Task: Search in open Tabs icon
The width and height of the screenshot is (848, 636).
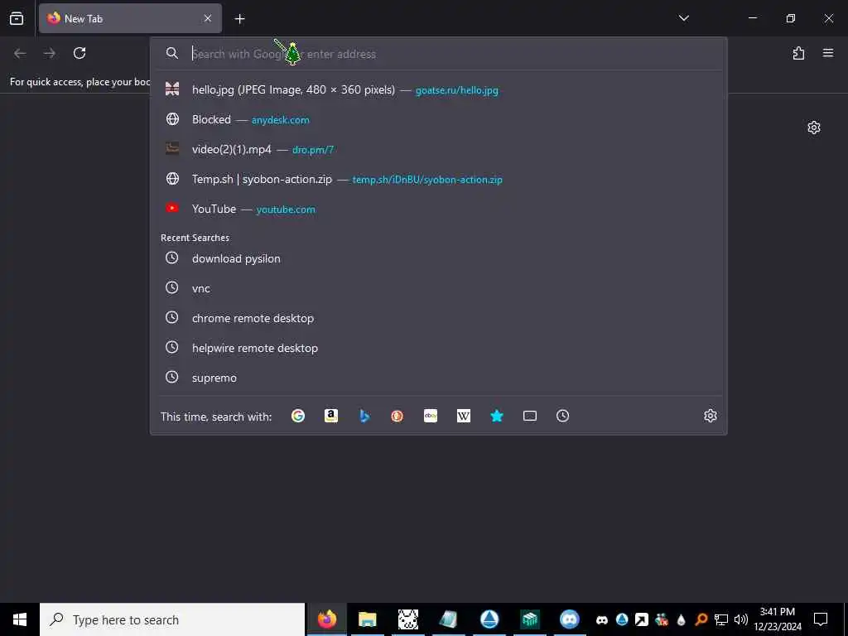Action: point(530,416)
